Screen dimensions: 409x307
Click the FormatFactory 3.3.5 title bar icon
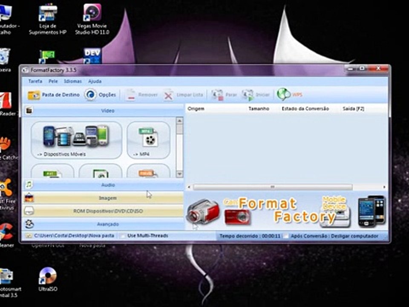pos(25,70)
